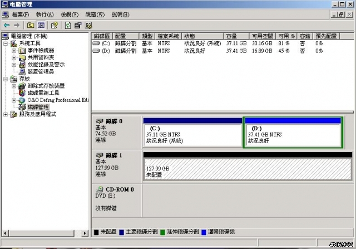This screenshot has width=356, height=249.
Task: Select the (D:) 37.41 GB NTFS partition block
Action: [x=293, y=133]
